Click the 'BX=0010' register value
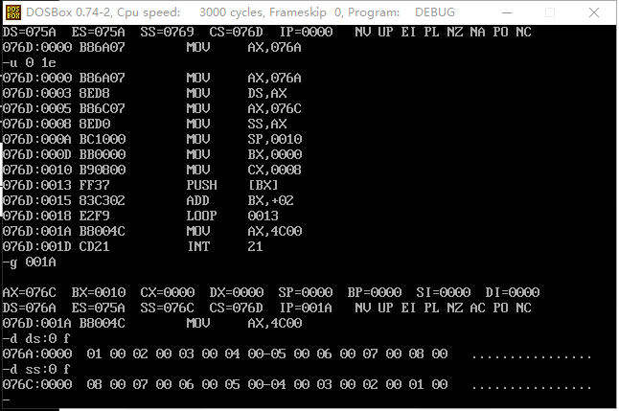The width and height of the screenshot is (619, 411). pos(99,293)
